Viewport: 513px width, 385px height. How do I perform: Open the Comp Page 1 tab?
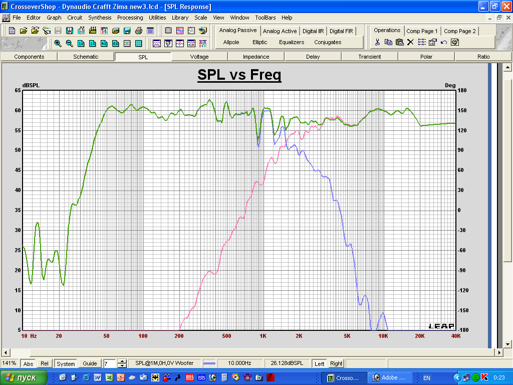[422, 31]
